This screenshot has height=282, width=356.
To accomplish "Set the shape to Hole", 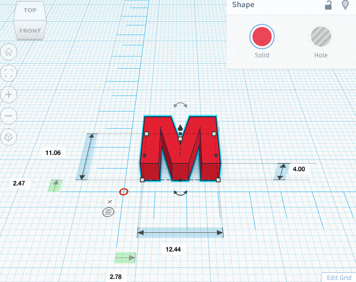I will (321, 37).
